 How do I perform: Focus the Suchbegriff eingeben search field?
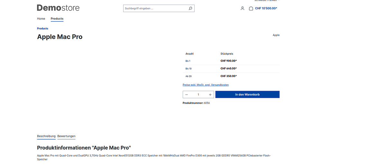(x=154, y=8)
